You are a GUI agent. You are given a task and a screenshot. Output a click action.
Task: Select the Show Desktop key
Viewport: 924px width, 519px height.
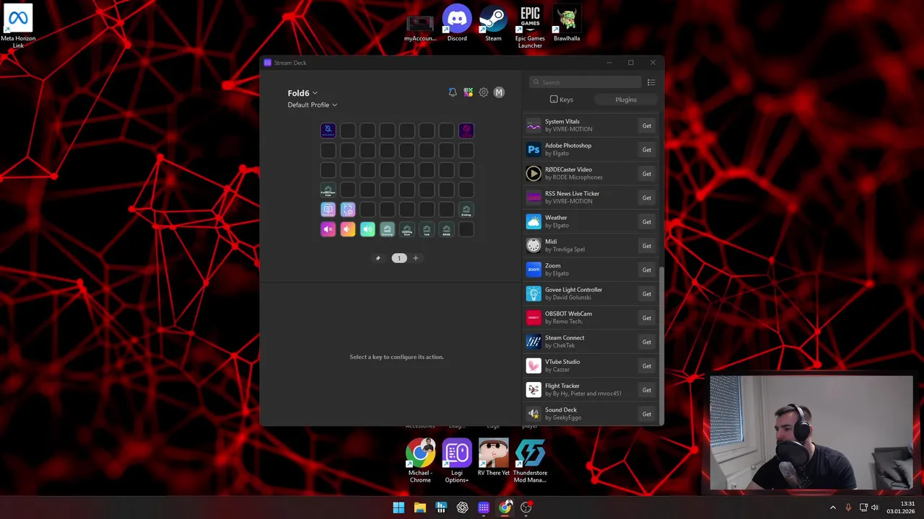[328, 210]
